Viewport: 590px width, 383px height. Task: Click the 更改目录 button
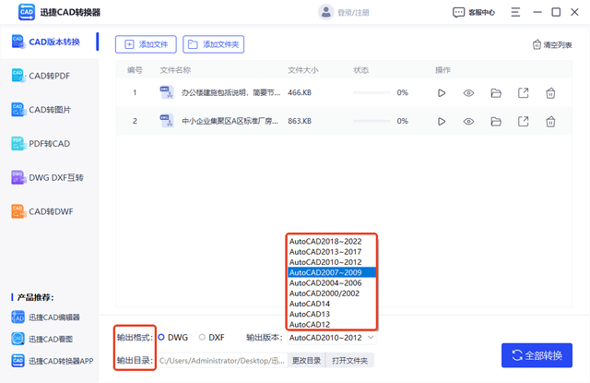(x=306, y=361)
